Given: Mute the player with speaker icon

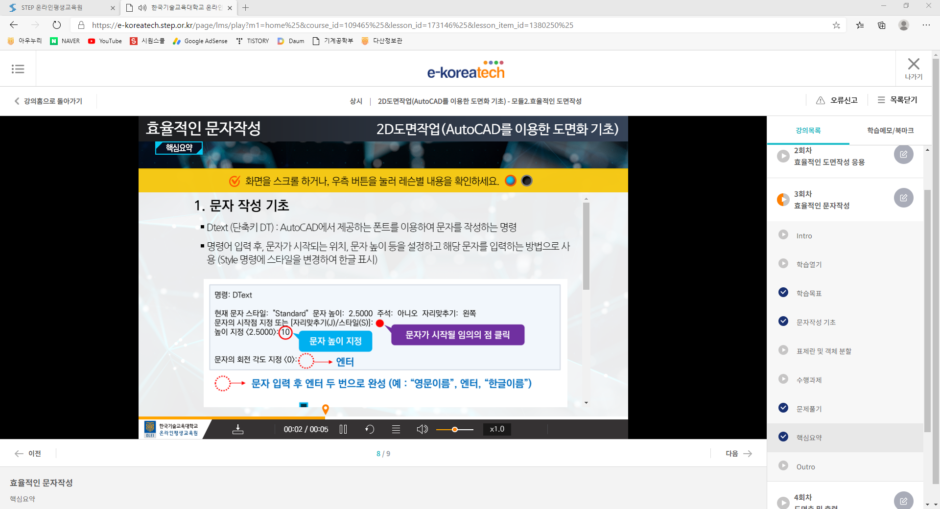Looking at the screenshot, I should [422, 429].
